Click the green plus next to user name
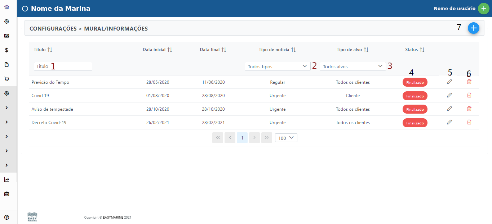The width and height of the screenshot is (492, 224). (x=483, y=9)
